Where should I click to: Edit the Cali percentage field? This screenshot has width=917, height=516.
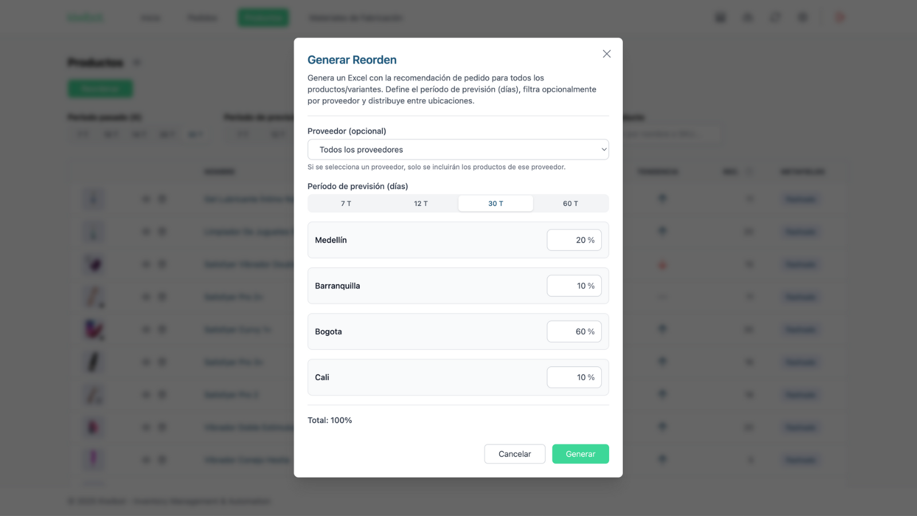pos(574,377)
